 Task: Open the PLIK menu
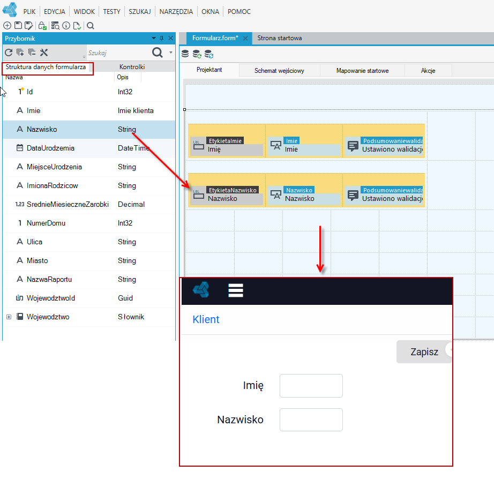(x=29, y=12)
